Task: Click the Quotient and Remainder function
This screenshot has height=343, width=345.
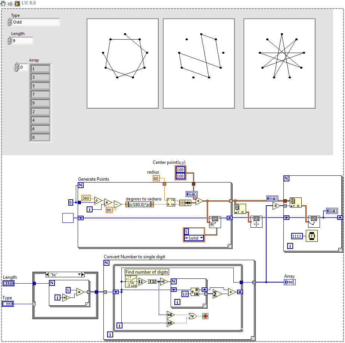Action: (x=195, y=292)
